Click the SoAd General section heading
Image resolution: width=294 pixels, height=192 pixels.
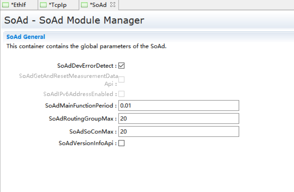point(26,37)
